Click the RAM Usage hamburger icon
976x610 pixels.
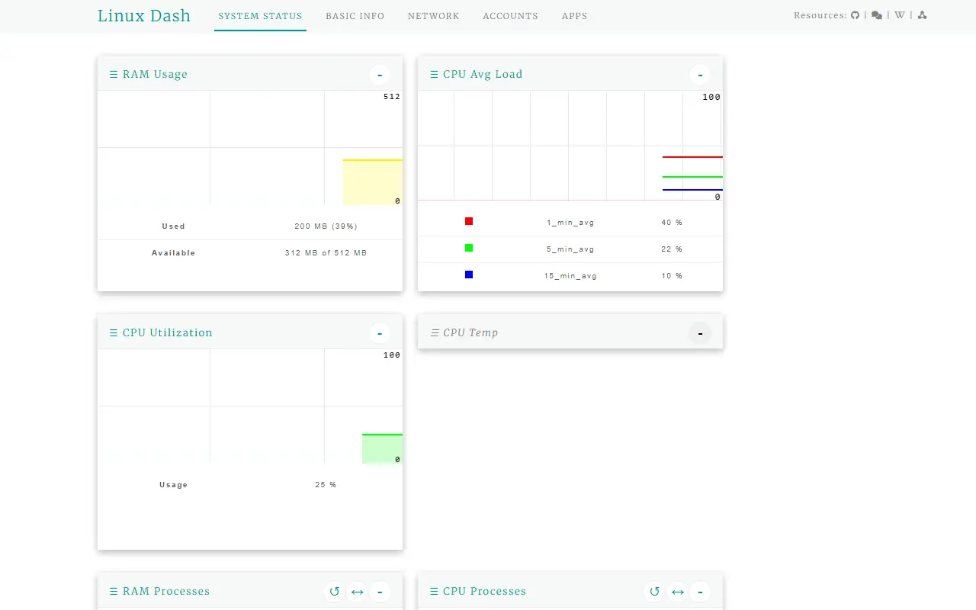[114, 75]
